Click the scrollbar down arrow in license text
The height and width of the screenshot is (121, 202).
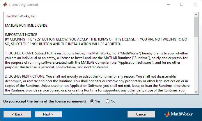(x=196, y=92)
